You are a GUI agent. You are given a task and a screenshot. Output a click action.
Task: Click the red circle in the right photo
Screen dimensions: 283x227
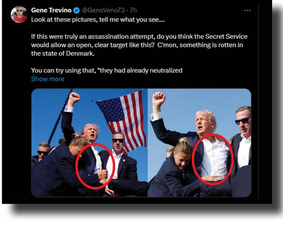pyautogui.click(x=213, y=159)
